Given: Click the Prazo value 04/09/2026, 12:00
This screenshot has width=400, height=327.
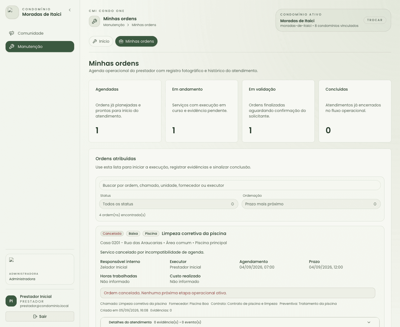Looking at the screenshot, I should coord(326,267).
